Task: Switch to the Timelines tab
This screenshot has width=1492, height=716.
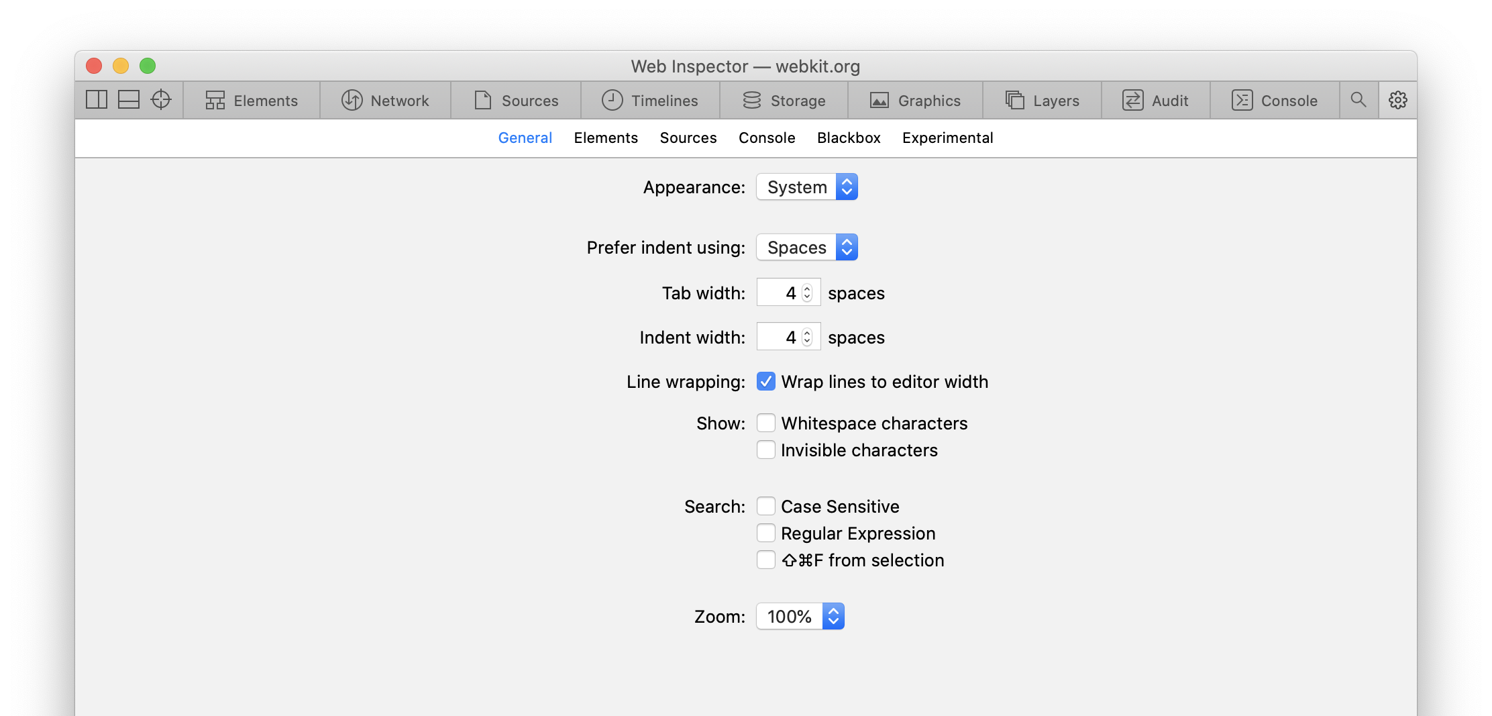Action: coord(649,101)
